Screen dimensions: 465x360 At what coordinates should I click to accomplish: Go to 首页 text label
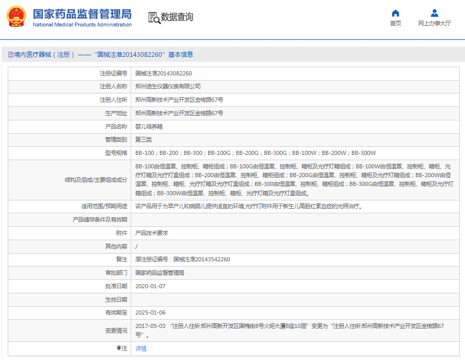pos(395,24)
